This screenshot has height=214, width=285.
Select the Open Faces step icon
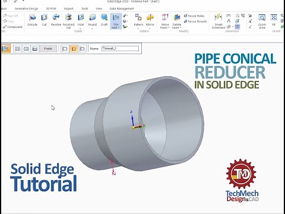26,49
